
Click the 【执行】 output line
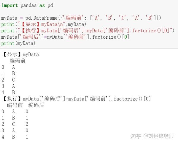coord(77,99)
